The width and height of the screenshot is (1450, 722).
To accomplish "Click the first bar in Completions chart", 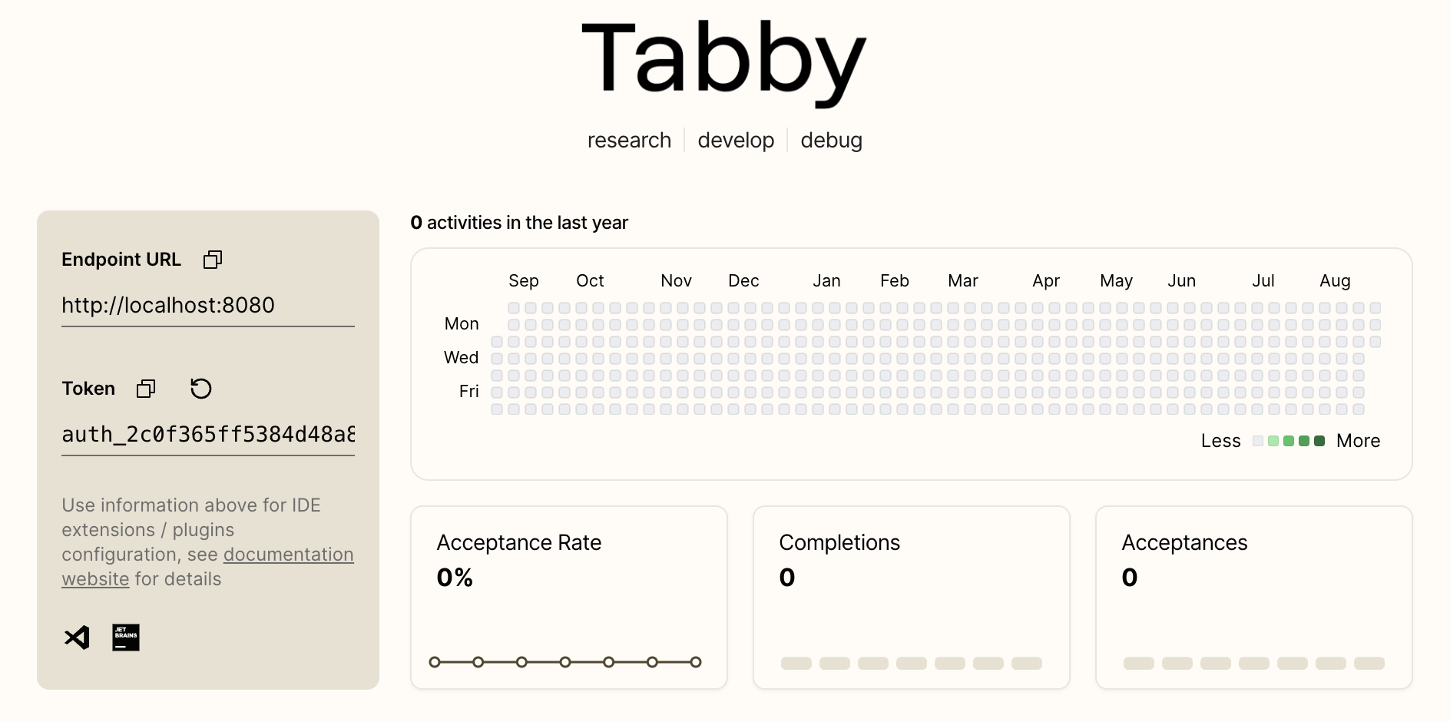I will point(796,663).
